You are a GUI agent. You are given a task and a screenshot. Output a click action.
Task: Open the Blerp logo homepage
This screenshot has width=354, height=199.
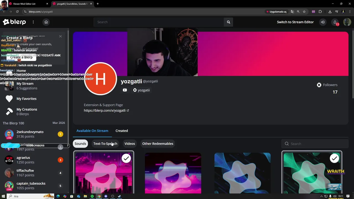click(14, 22)
